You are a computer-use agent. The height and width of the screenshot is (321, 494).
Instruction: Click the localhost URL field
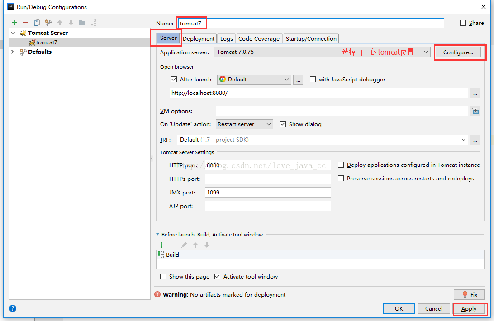coord(319,93)
